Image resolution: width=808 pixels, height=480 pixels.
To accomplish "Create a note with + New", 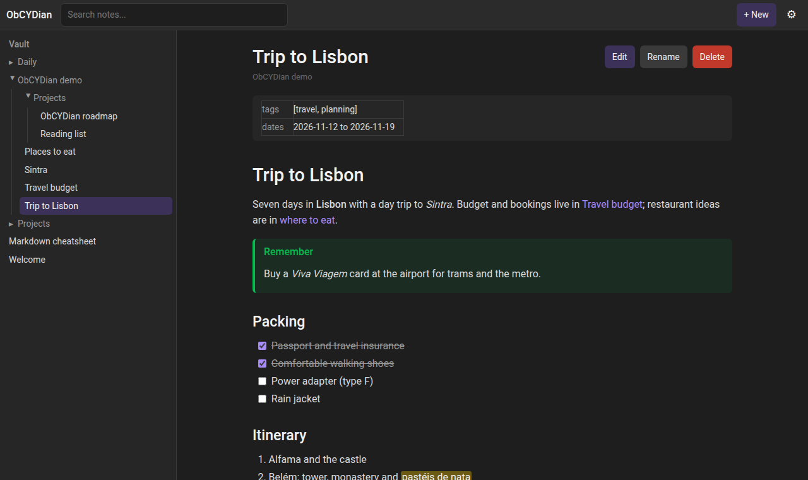I will coord(756,15).
